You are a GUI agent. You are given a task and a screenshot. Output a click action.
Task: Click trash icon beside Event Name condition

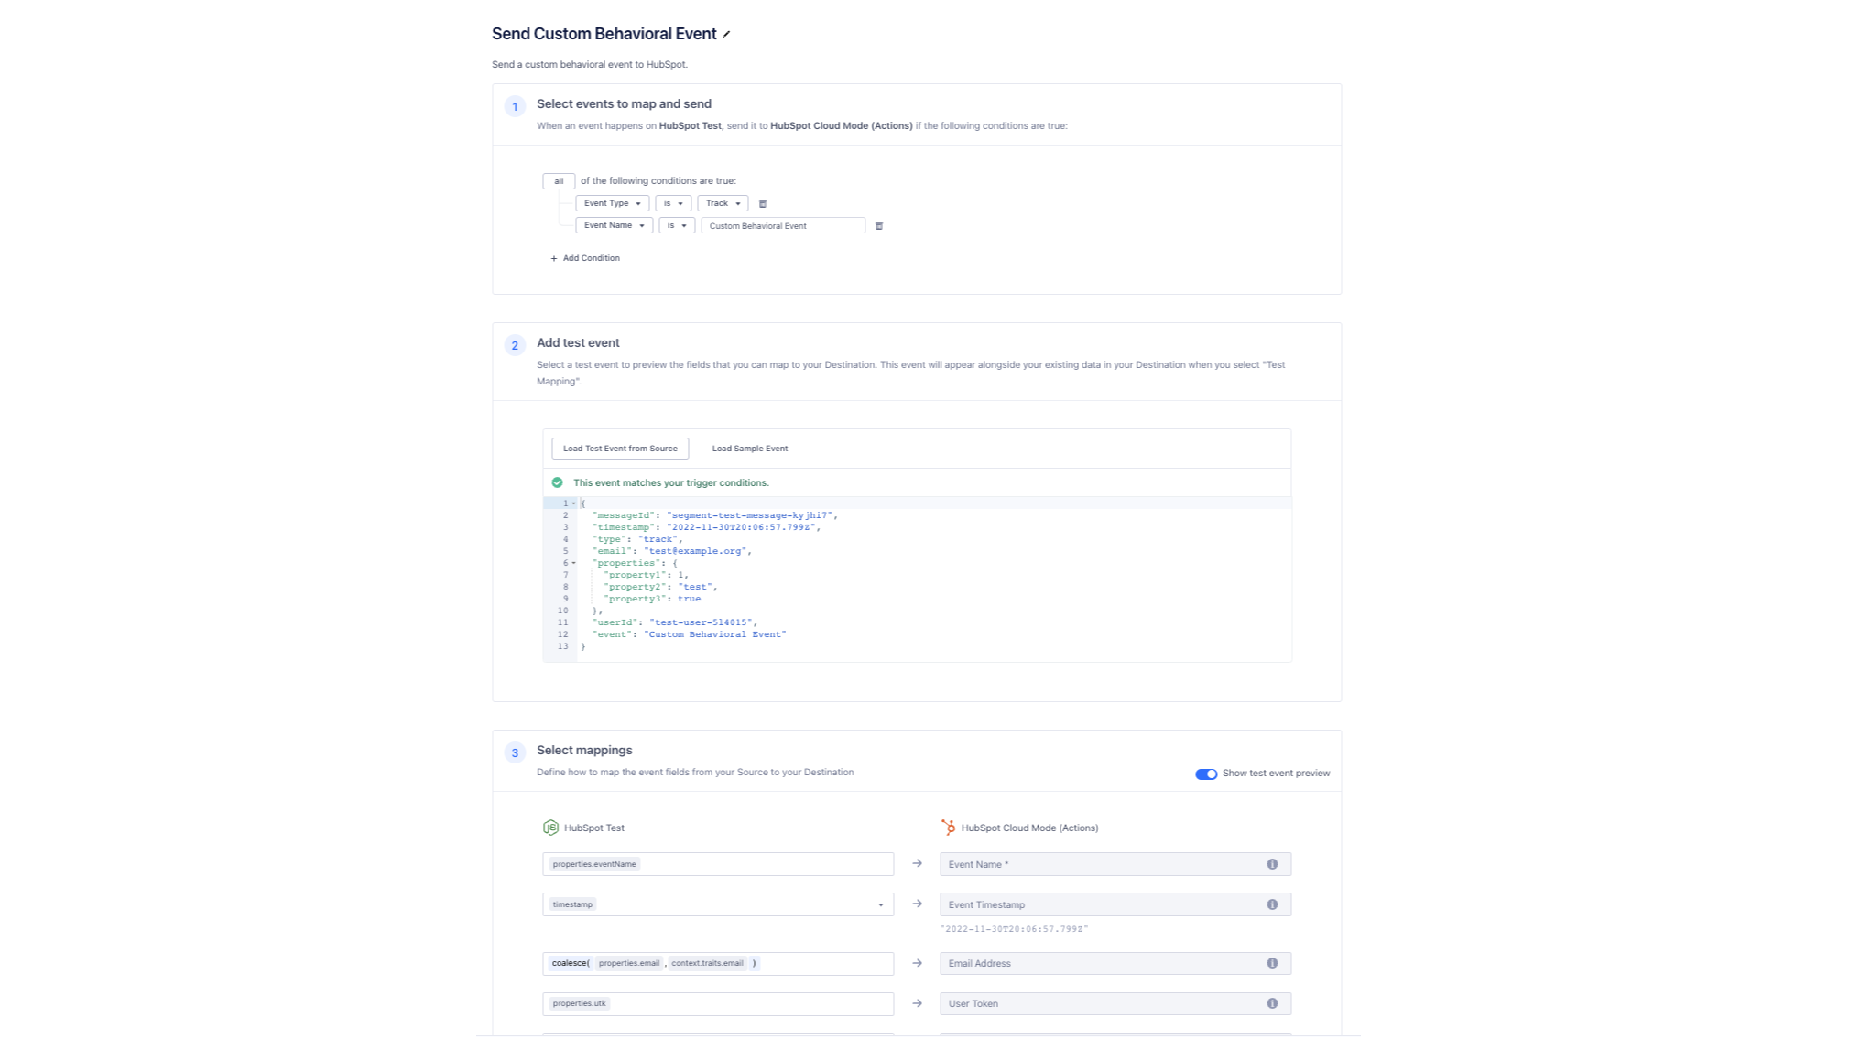pos(879,225)
